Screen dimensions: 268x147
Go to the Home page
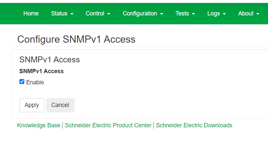click(31, 13)
